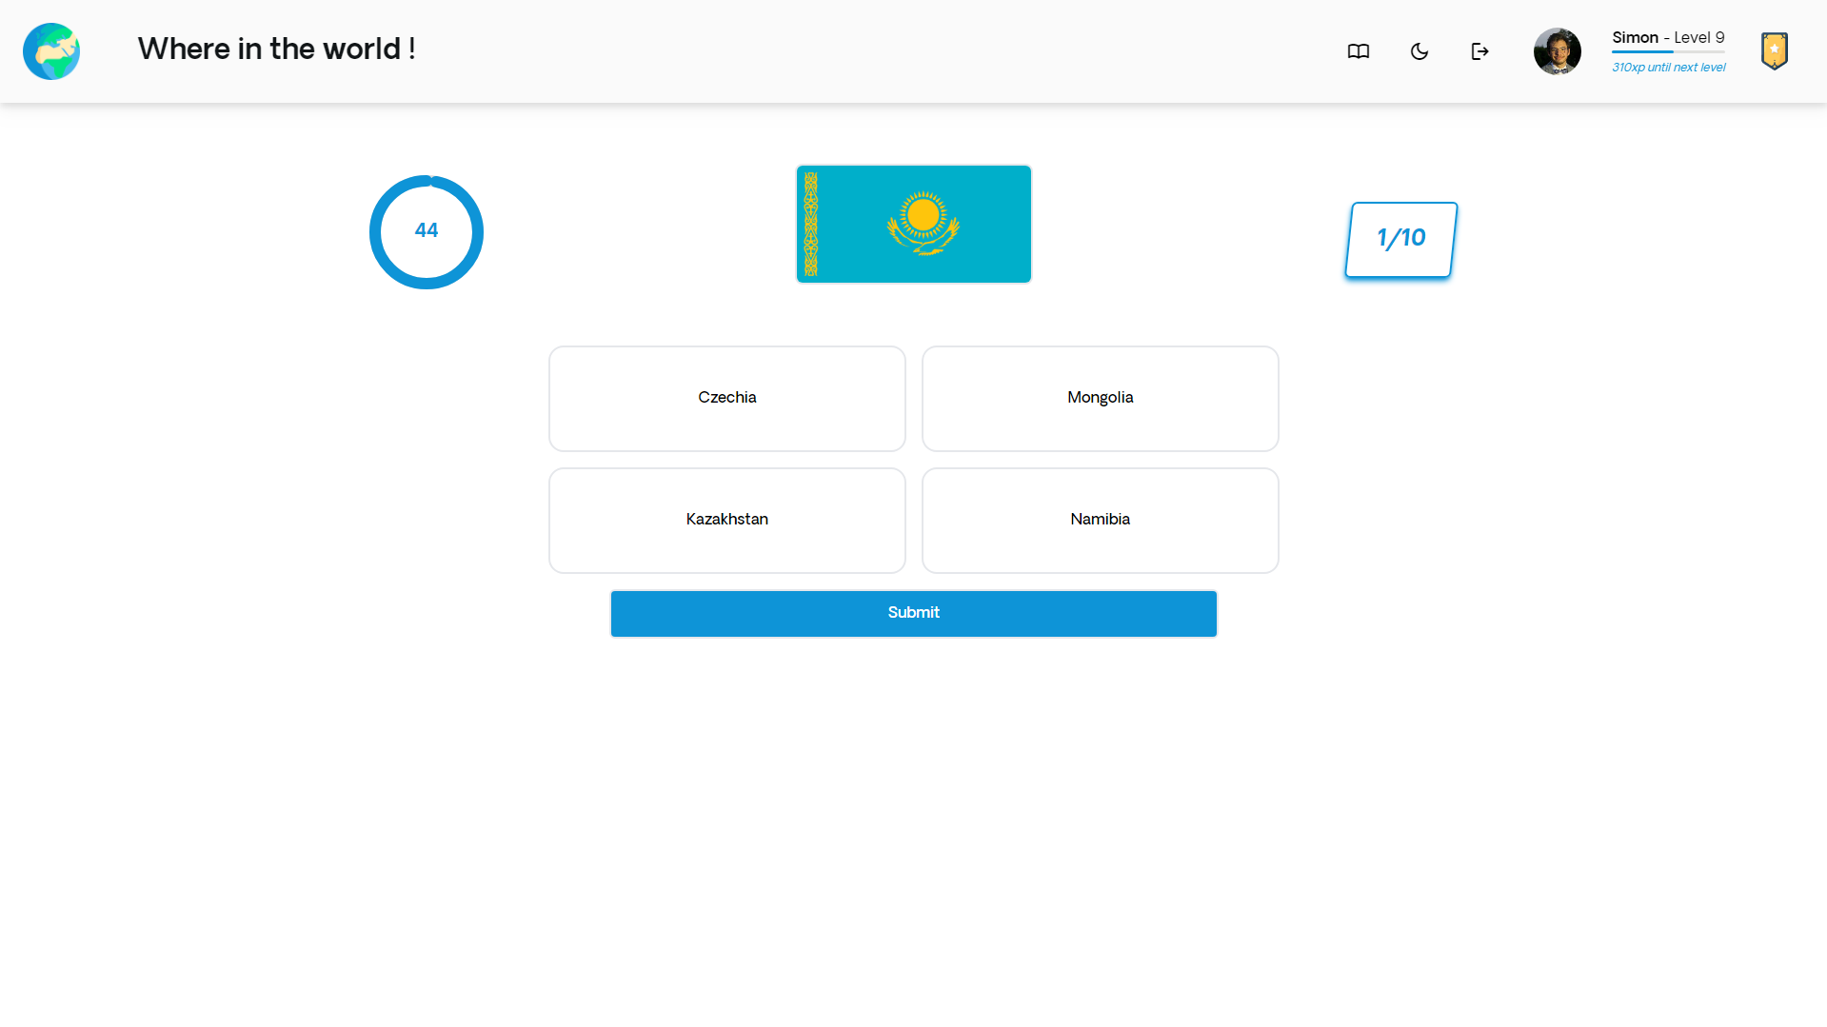Click the globe logo in the header

[x=50, y=50]
